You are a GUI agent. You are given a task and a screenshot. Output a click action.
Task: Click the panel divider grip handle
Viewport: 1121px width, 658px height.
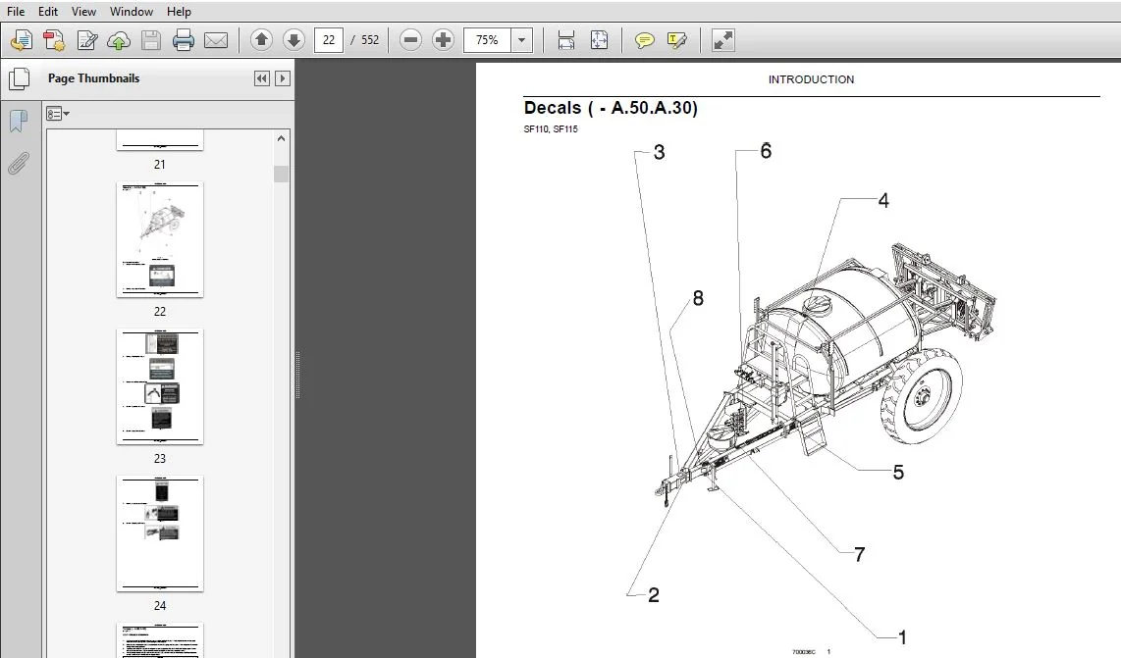tap(297, 375)
